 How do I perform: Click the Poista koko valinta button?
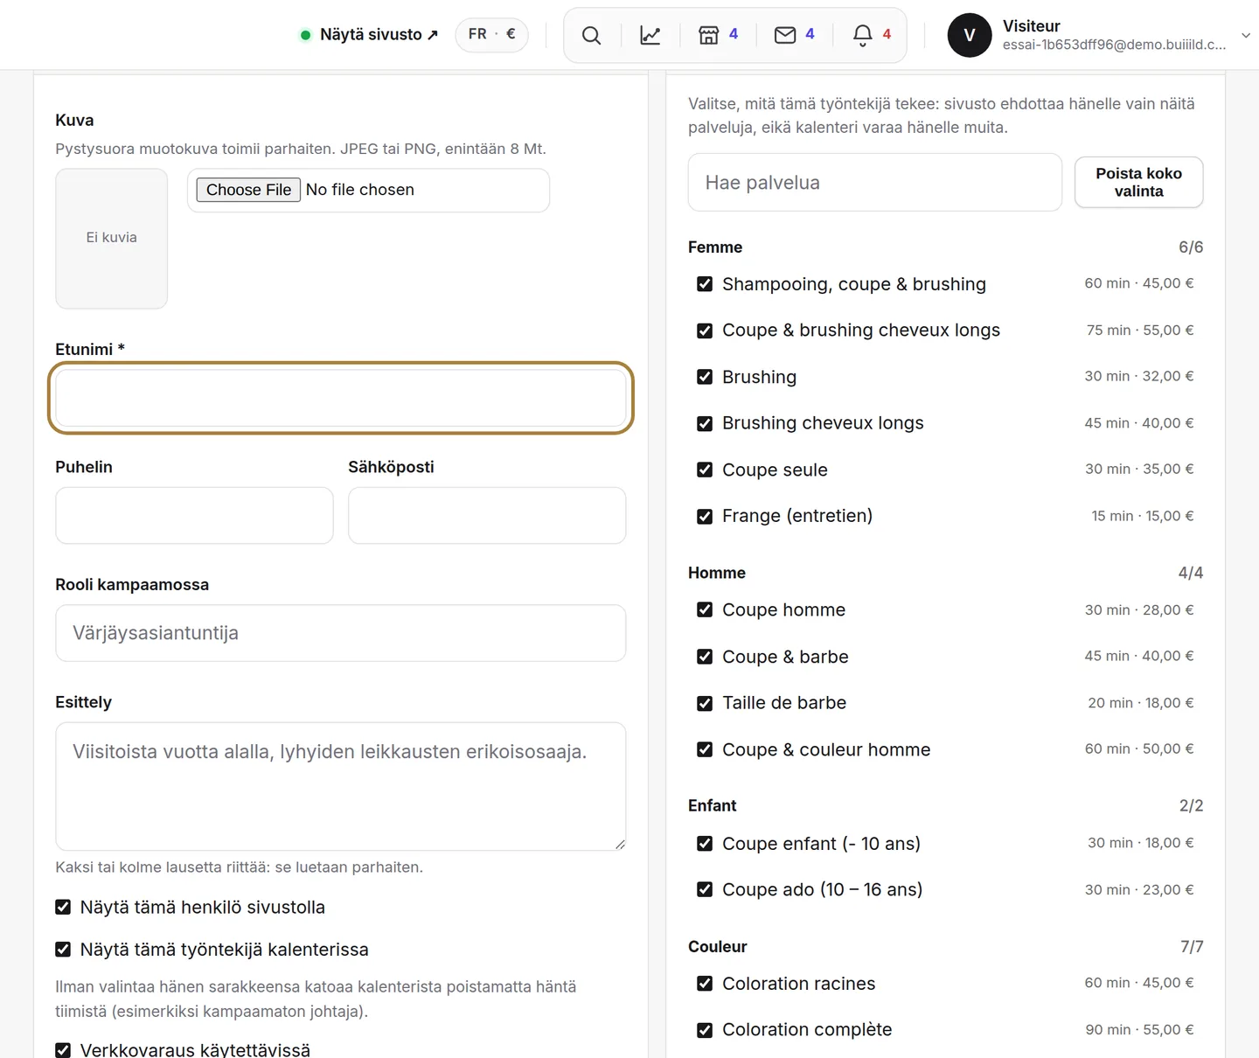1138,182
